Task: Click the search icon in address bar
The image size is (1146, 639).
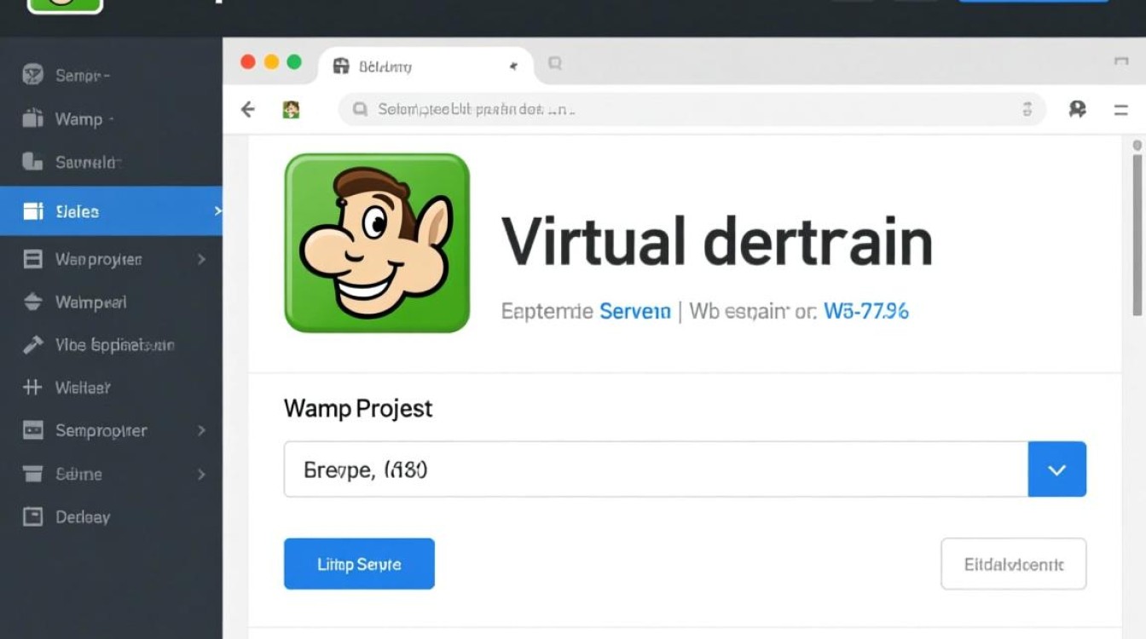Action: click(361, 109)
